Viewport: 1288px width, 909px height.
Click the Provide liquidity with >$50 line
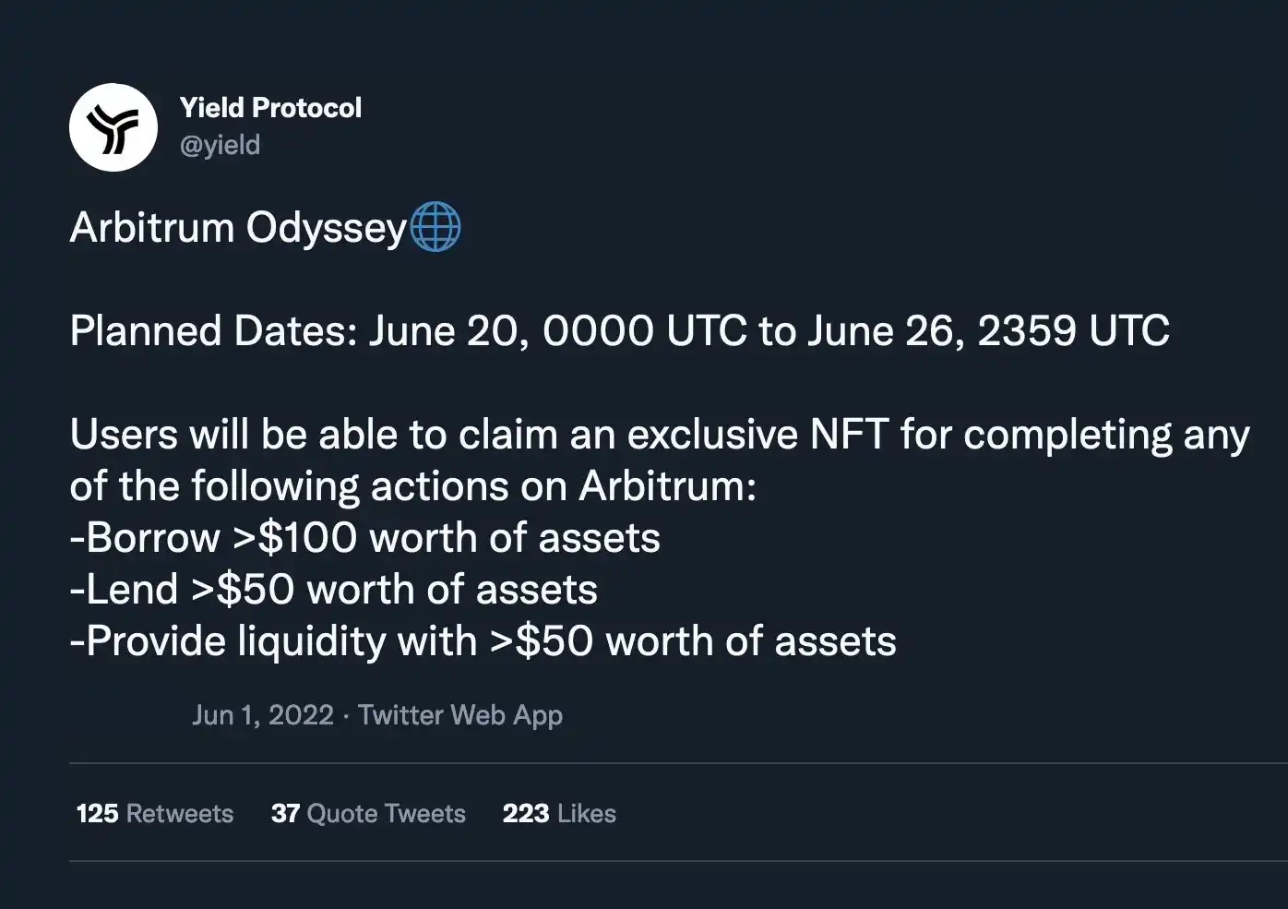[483, 641]
